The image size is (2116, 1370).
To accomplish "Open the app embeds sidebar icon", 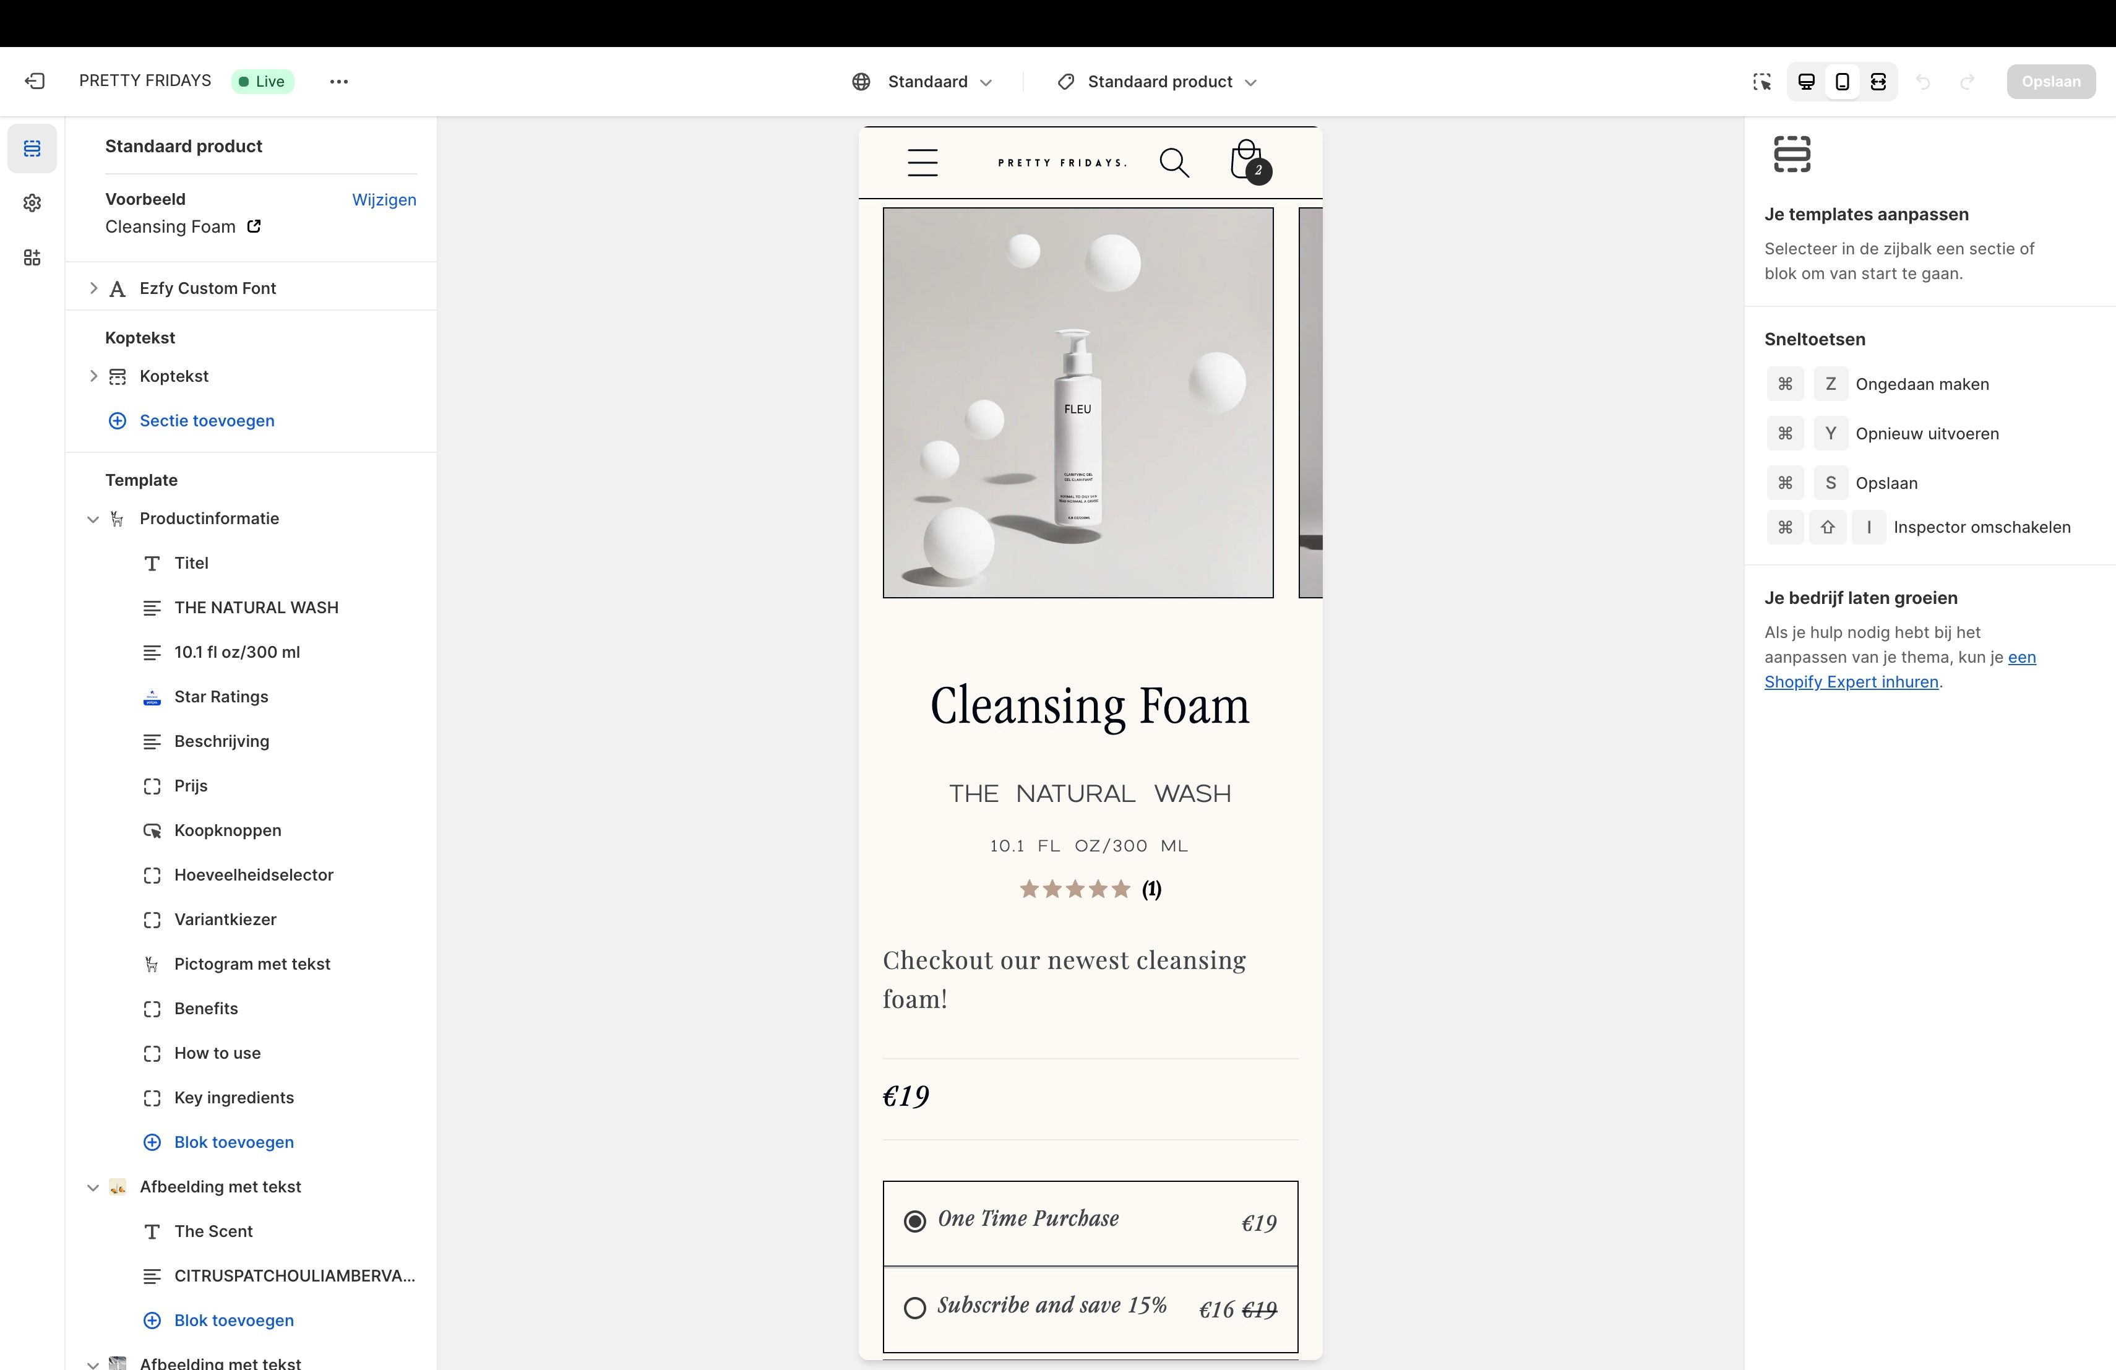I will [32, 258].
